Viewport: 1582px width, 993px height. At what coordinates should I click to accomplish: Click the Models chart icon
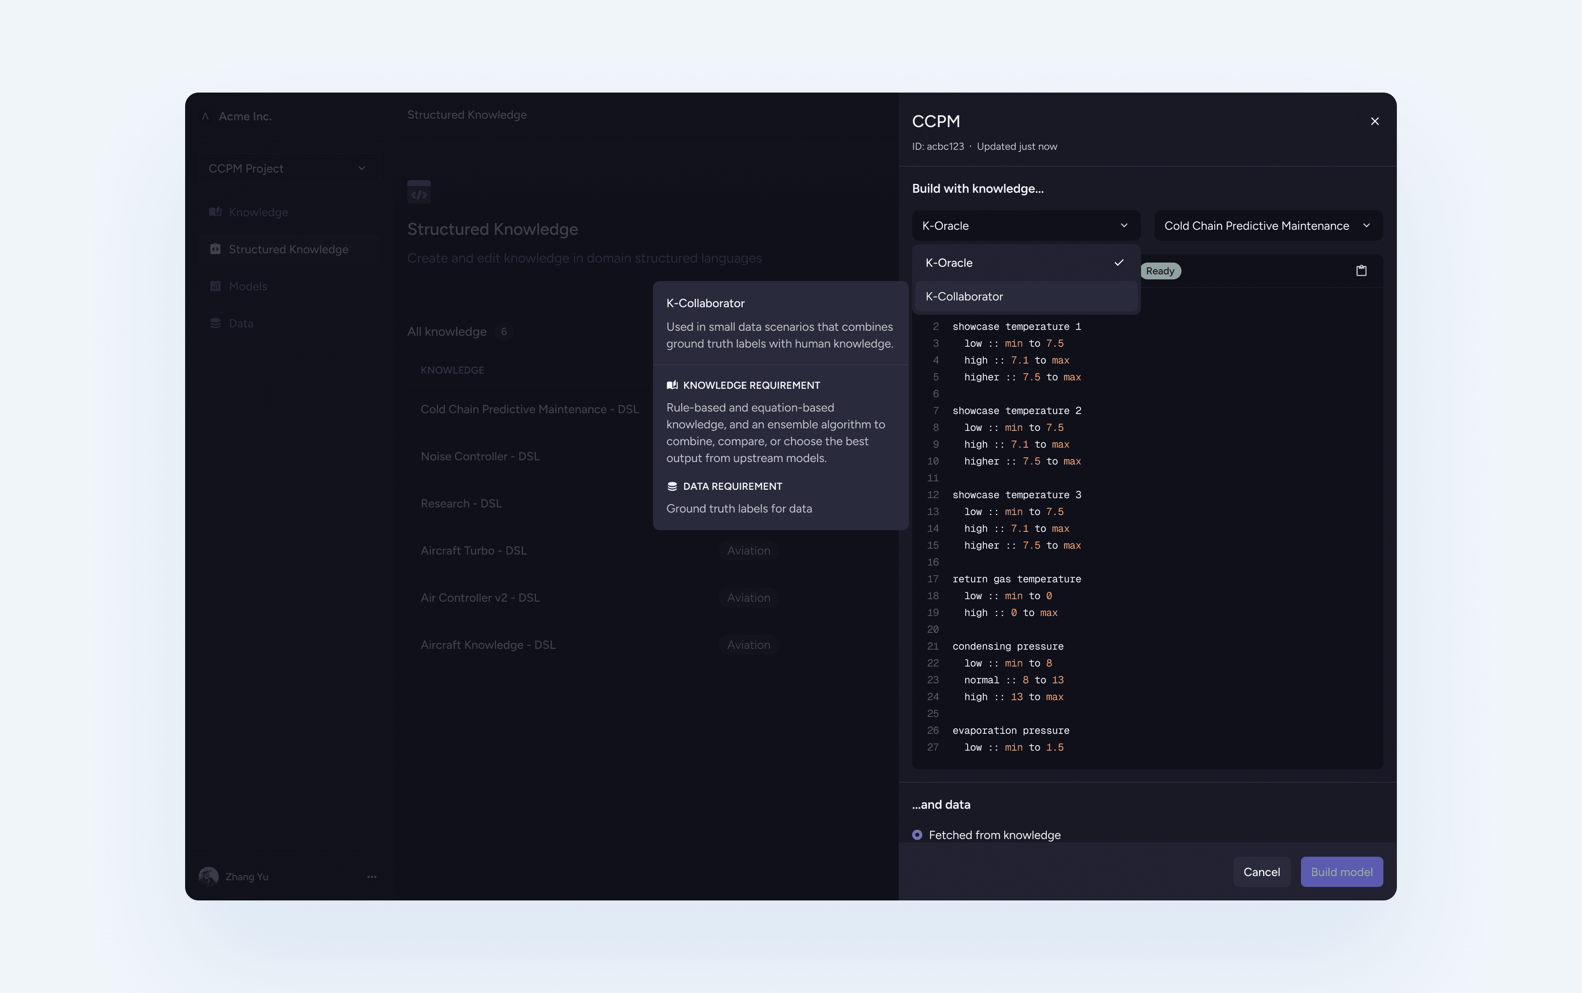215,287
